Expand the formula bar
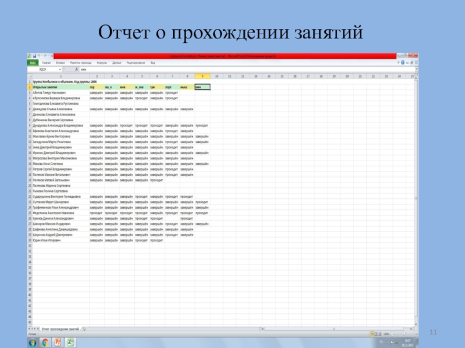The image size is (465, 348). pyautogui.click(x=416, y=68)
